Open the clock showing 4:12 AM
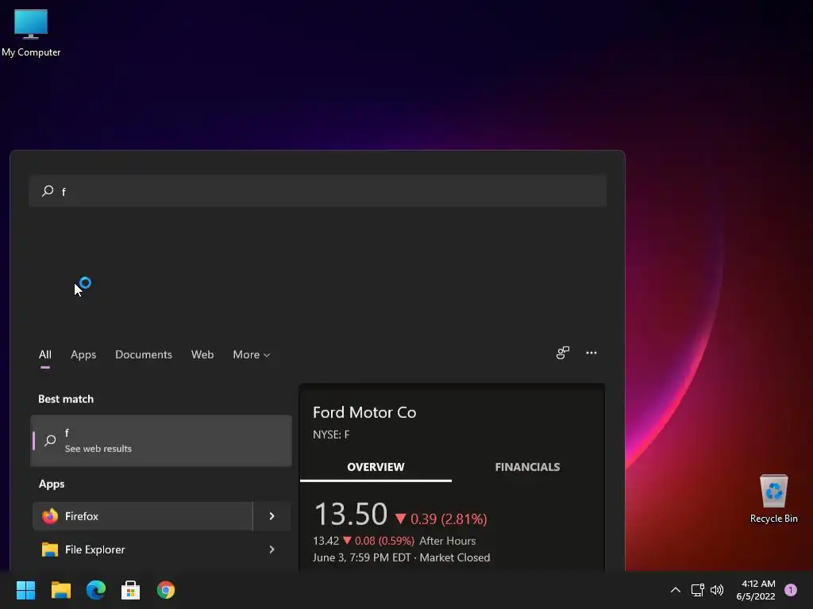Viewport: 813px width, 609px height. (x=756, y=590)
